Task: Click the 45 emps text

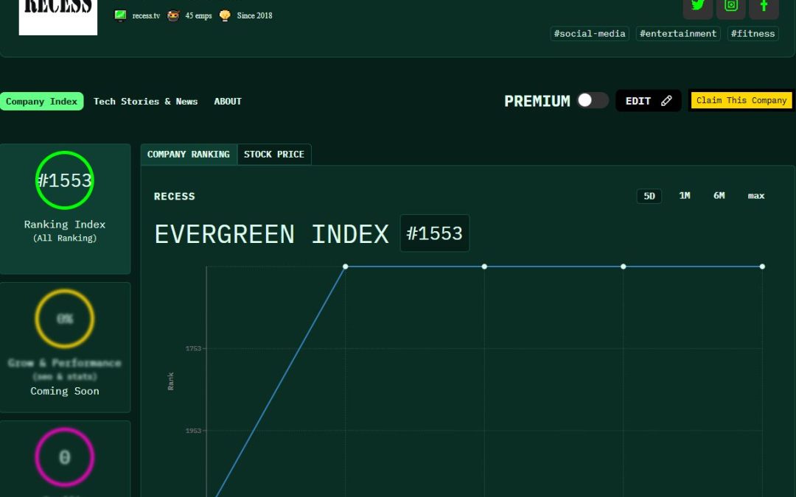Action: [x=198, y=15]
